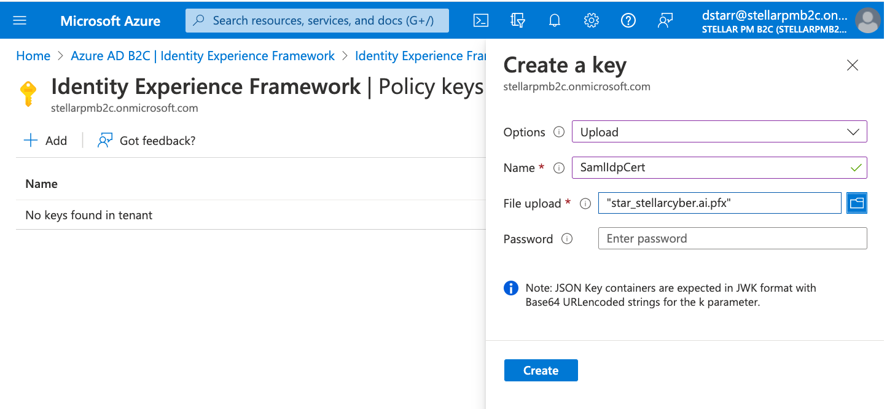The height and width of the screenshot is (409, 887).
Task: Open the Help and support menu
Action: 628,20
